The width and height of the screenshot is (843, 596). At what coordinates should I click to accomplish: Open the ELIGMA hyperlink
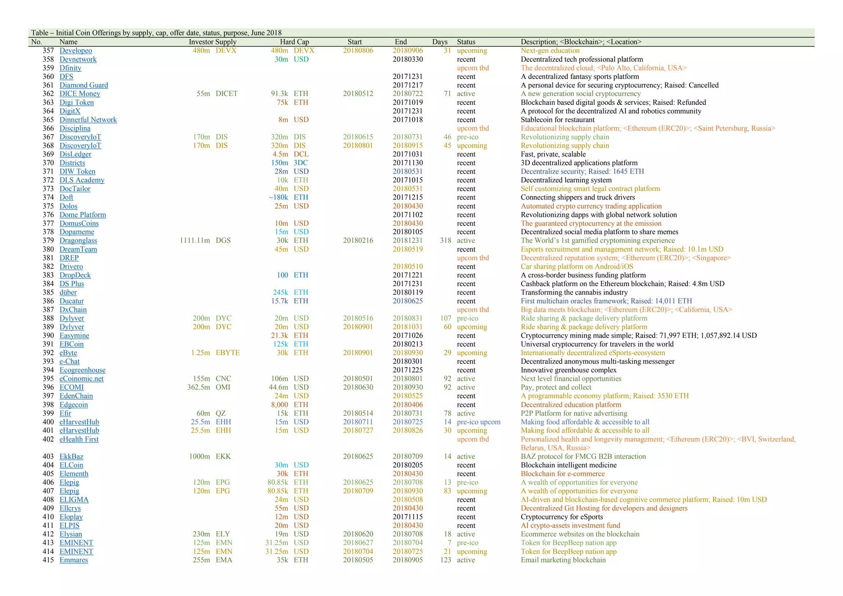(74, 500)
